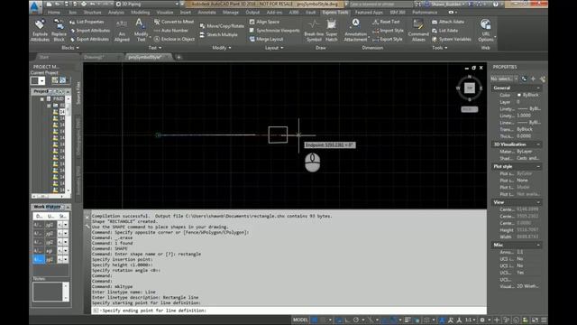This screenshot has height=325, width=577.
Task: Open the Annotation Attachment tool
Action: [x=355, y=31]
